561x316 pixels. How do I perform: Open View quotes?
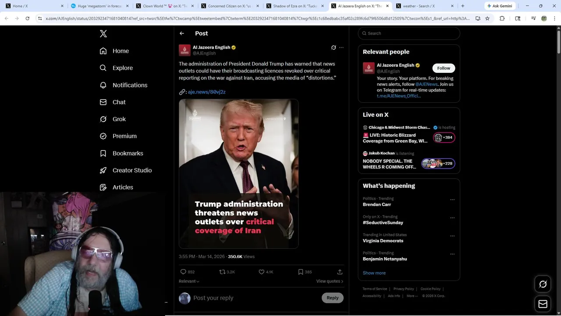pyautogui.click(x=330, y=281)
